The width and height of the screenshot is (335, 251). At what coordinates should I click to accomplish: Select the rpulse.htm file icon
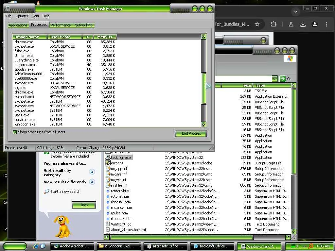(108, 213)
